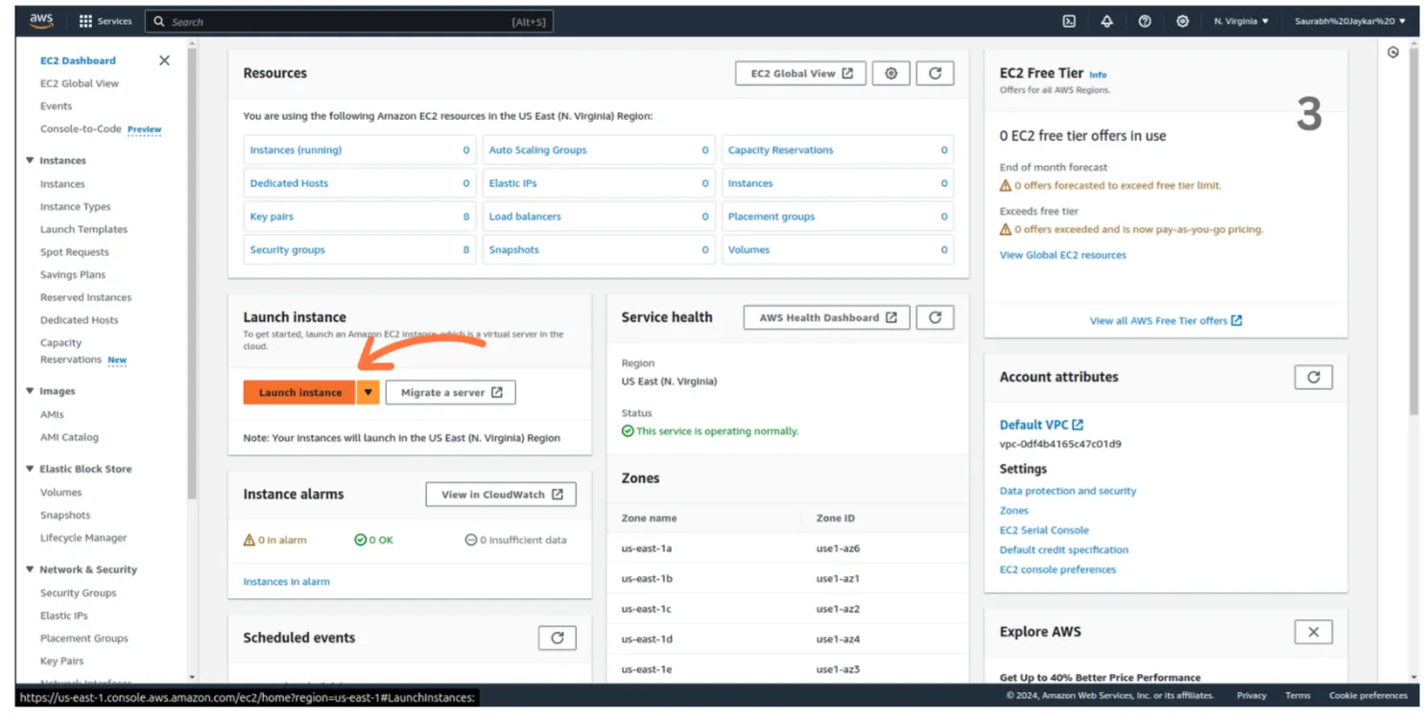Open the Resources panel settings gear
1426x719 pixels.
(891, 73)
